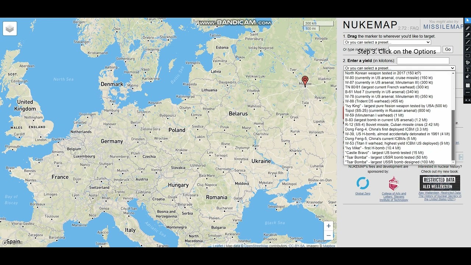Select the highlighter marker tool
Viewport: 471px width, 265px height.
468,35
